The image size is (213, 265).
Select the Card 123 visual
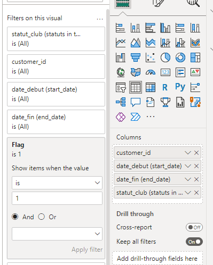coord(165,72)
